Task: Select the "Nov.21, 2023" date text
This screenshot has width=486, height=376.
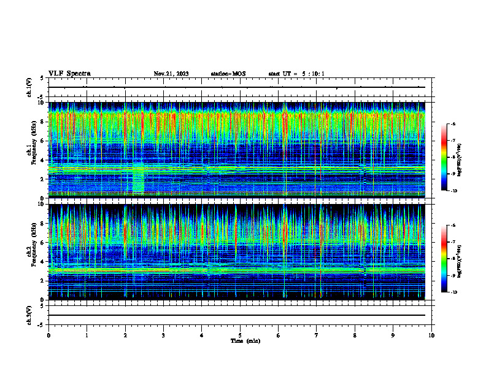Action: tap(171, 74)
